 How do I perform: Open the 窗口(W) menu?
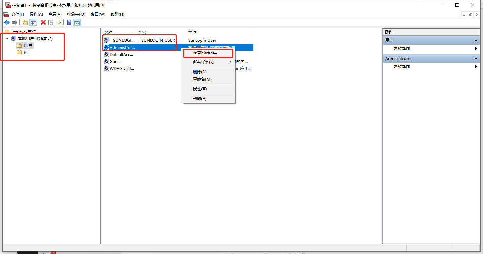98,14
